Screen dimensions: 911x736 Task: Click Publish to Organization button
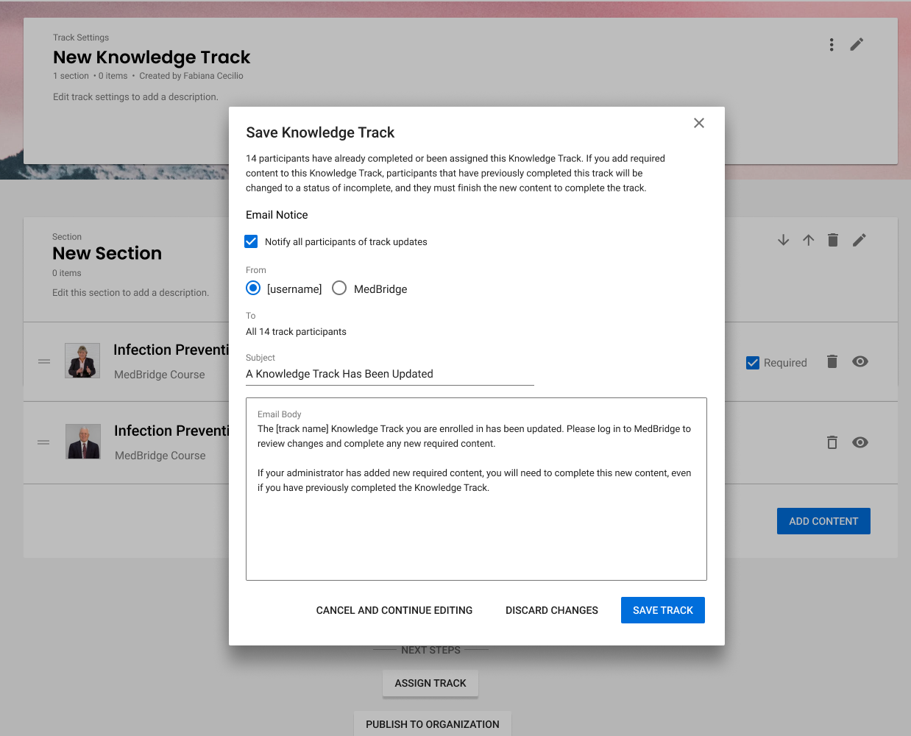[433, 723]
